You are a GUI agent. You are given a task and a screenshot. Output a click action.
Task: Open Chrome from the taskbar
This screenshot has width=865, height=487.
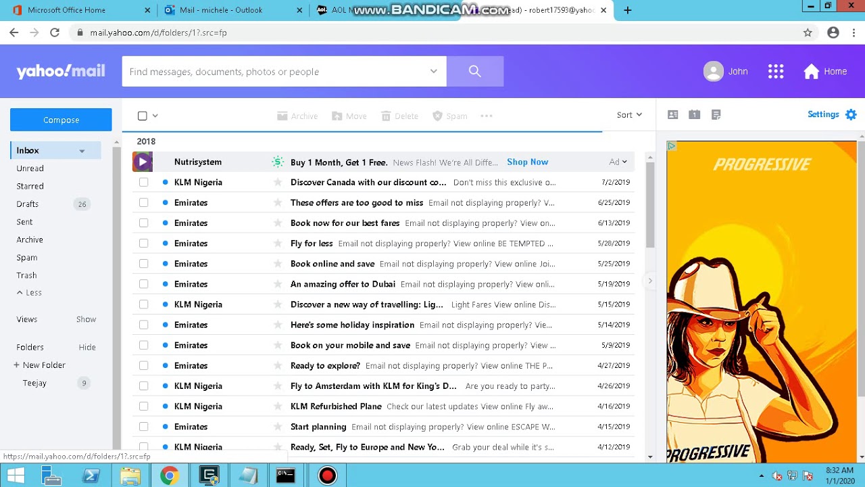point(169,476)
